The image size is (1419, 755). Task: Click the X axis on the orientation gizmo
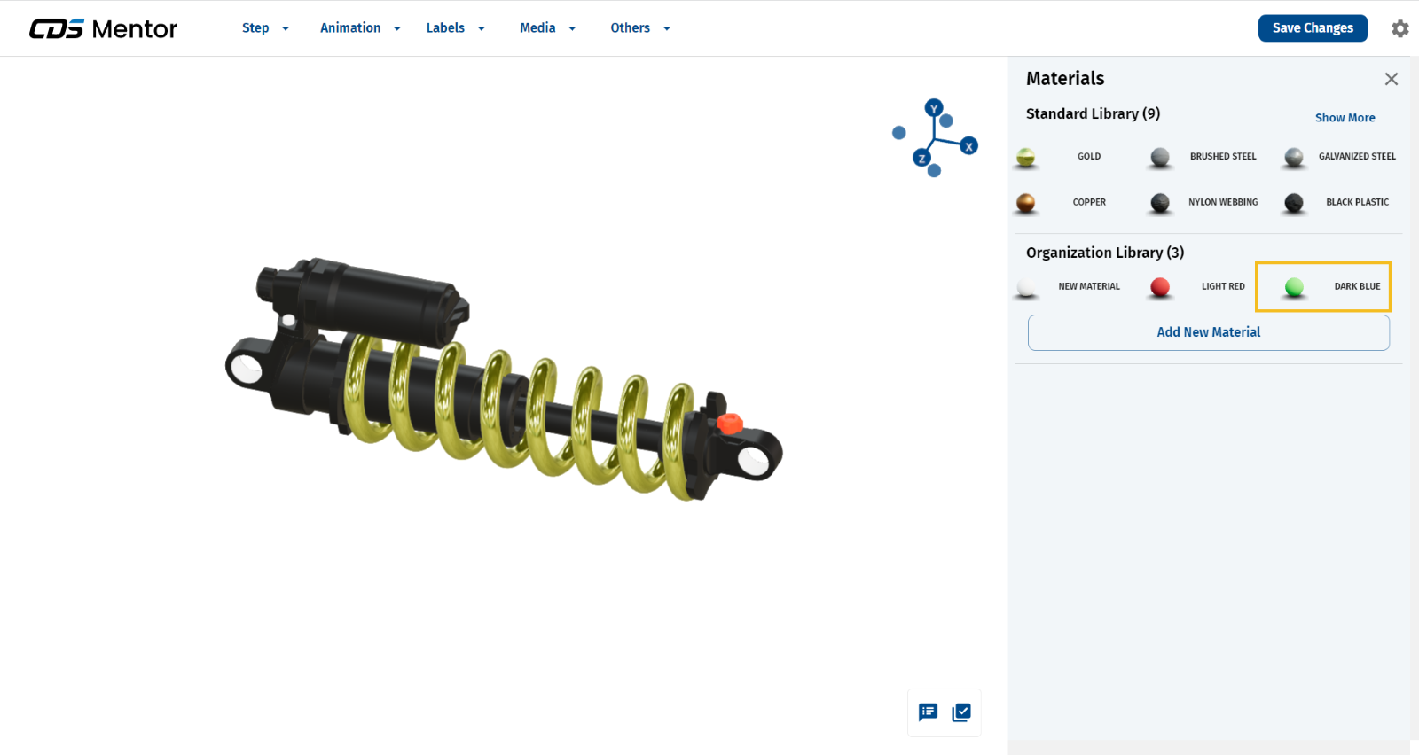coord(969,146)
